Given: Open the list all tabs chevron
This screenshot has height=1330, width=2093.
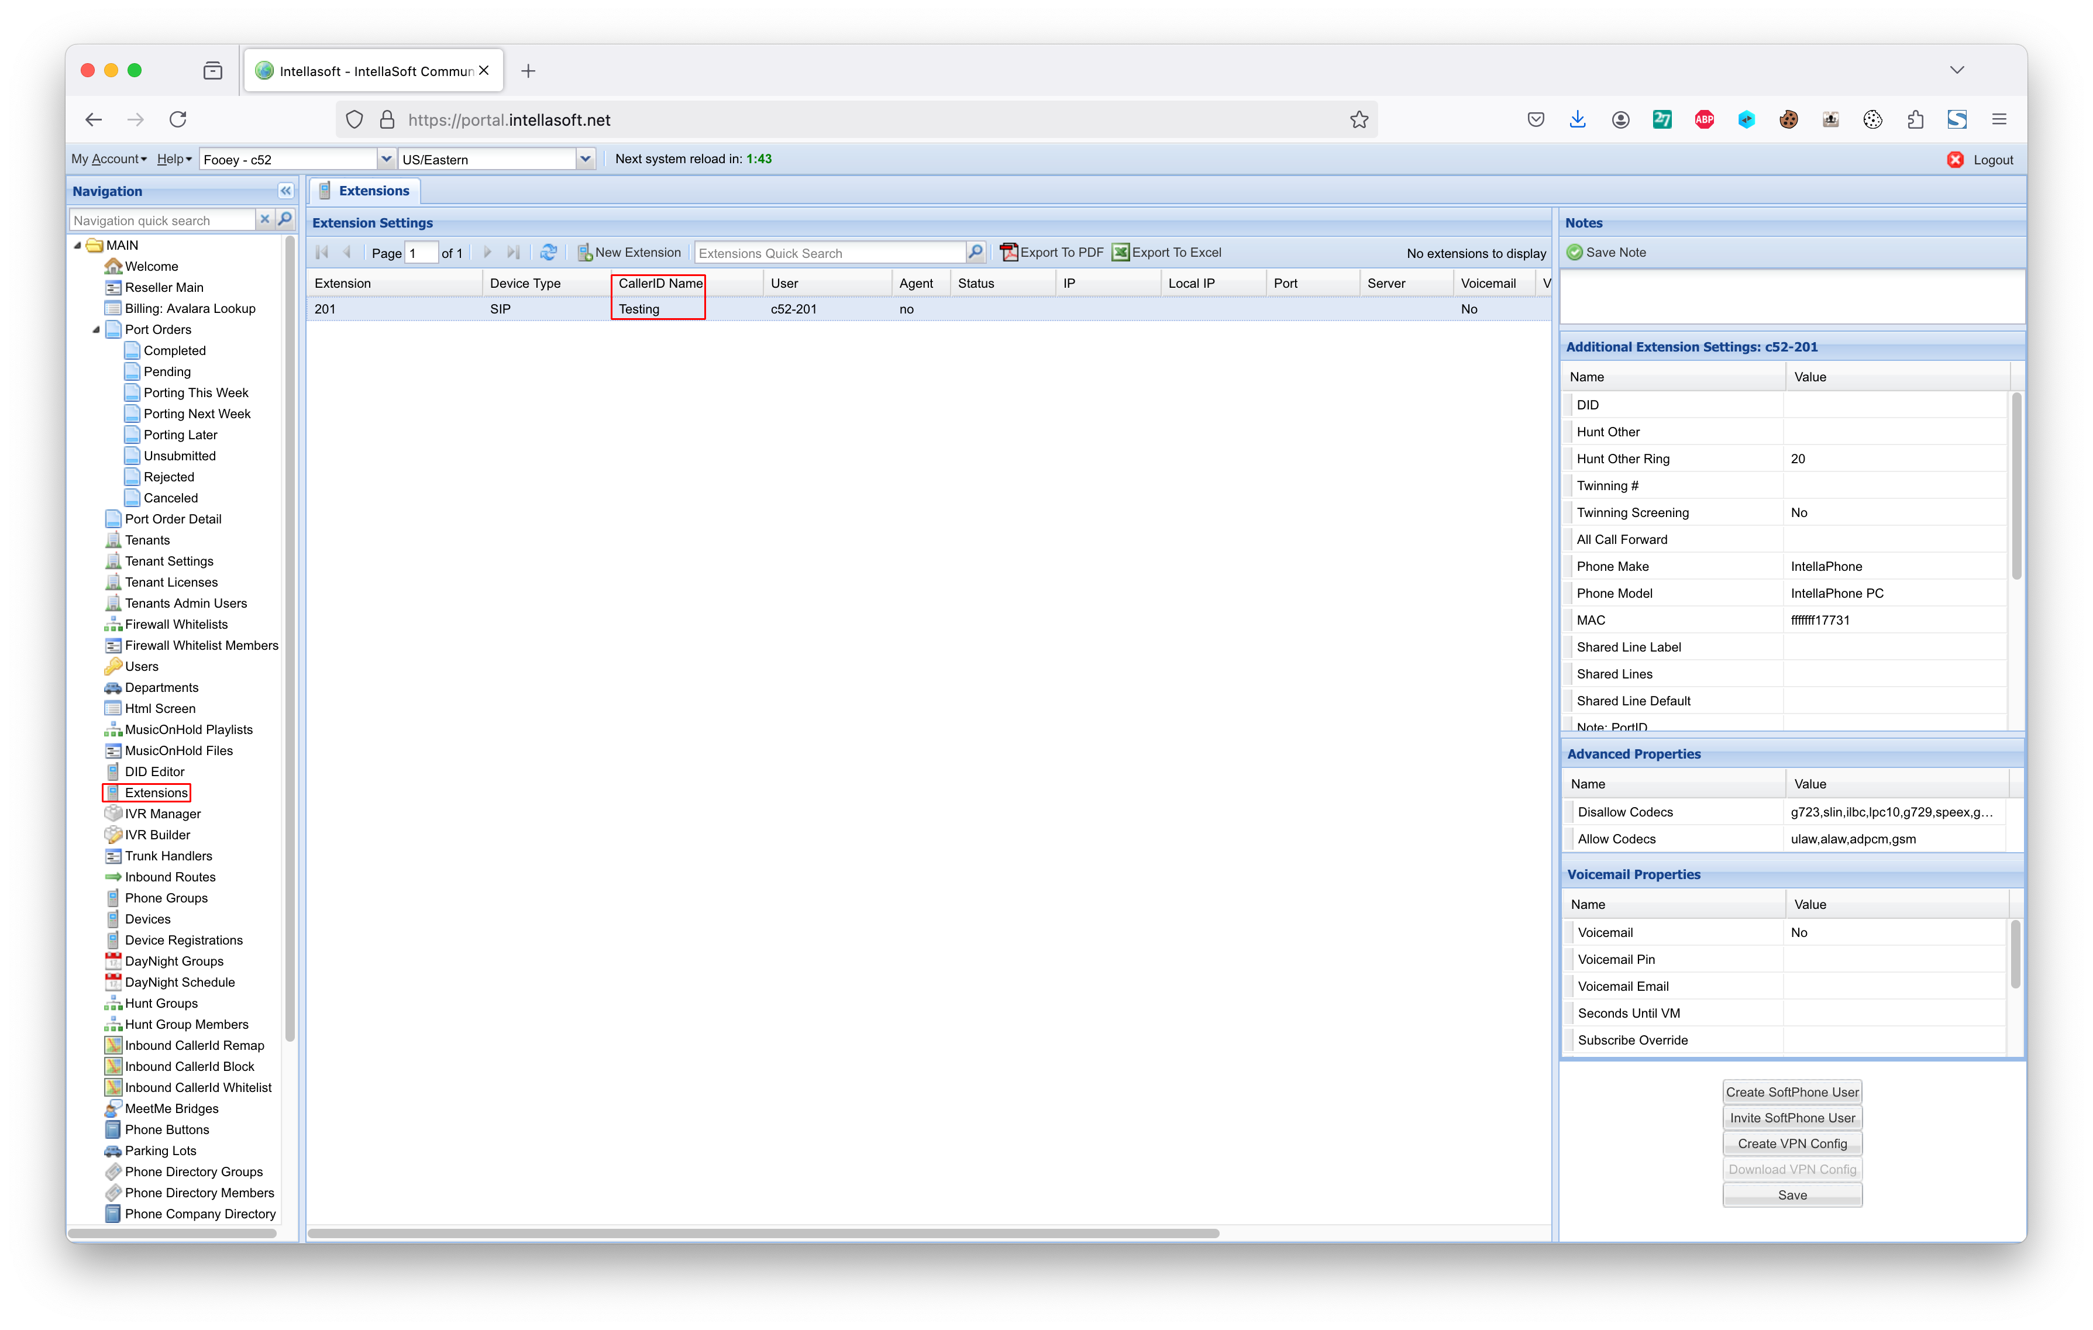Looking at the screenshot, I should point(1957,70).
